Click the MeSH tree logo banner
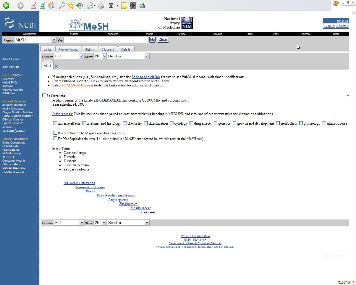 click(x=89, y=25)
